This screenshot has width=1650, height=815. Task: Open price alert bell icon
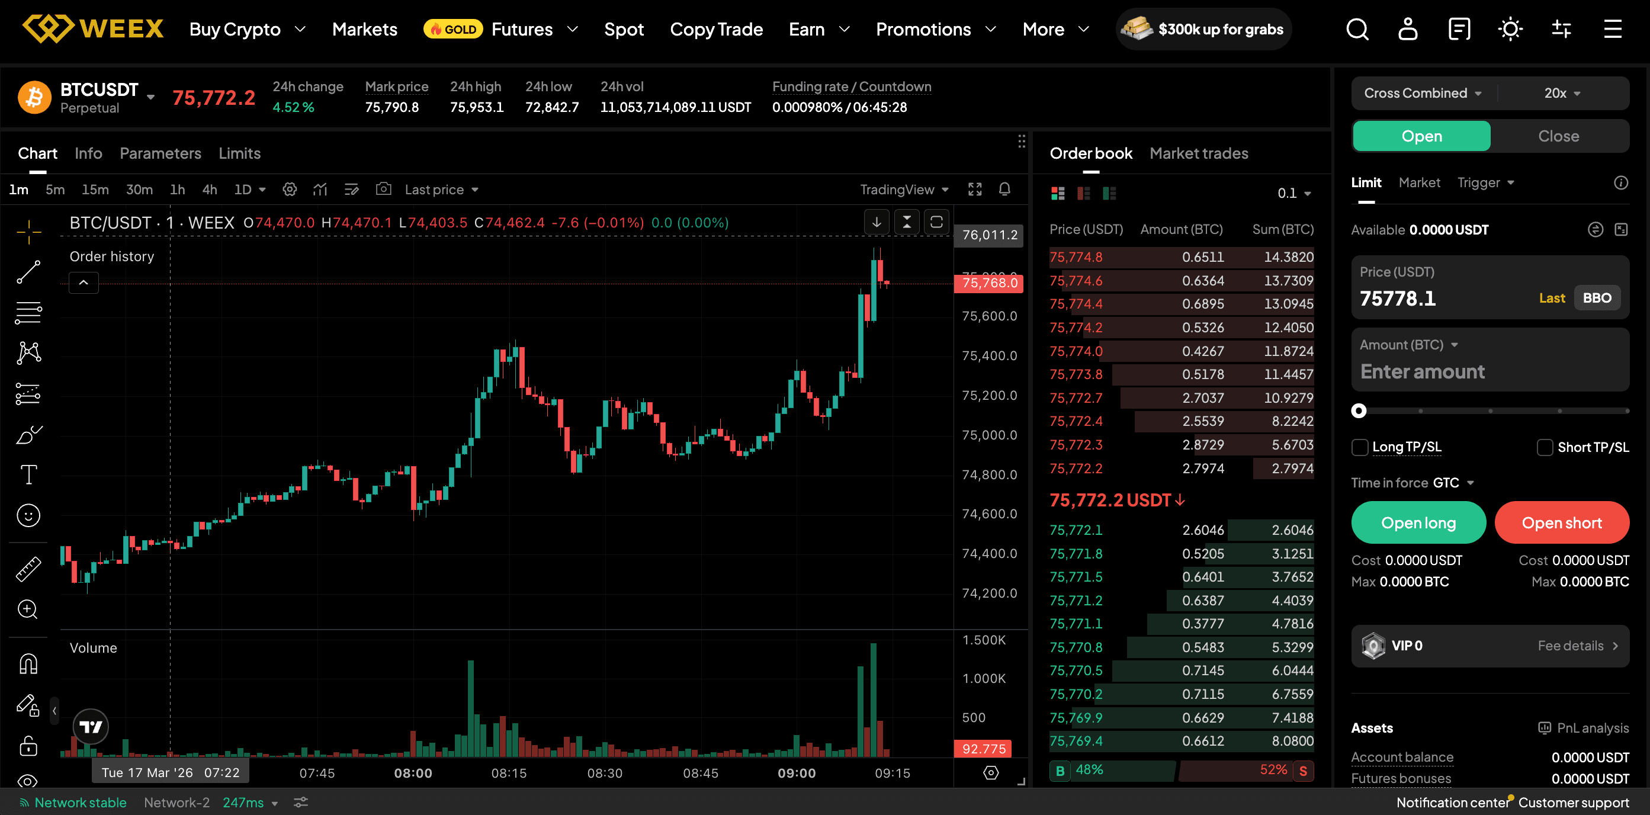(x=1004, y=190)
